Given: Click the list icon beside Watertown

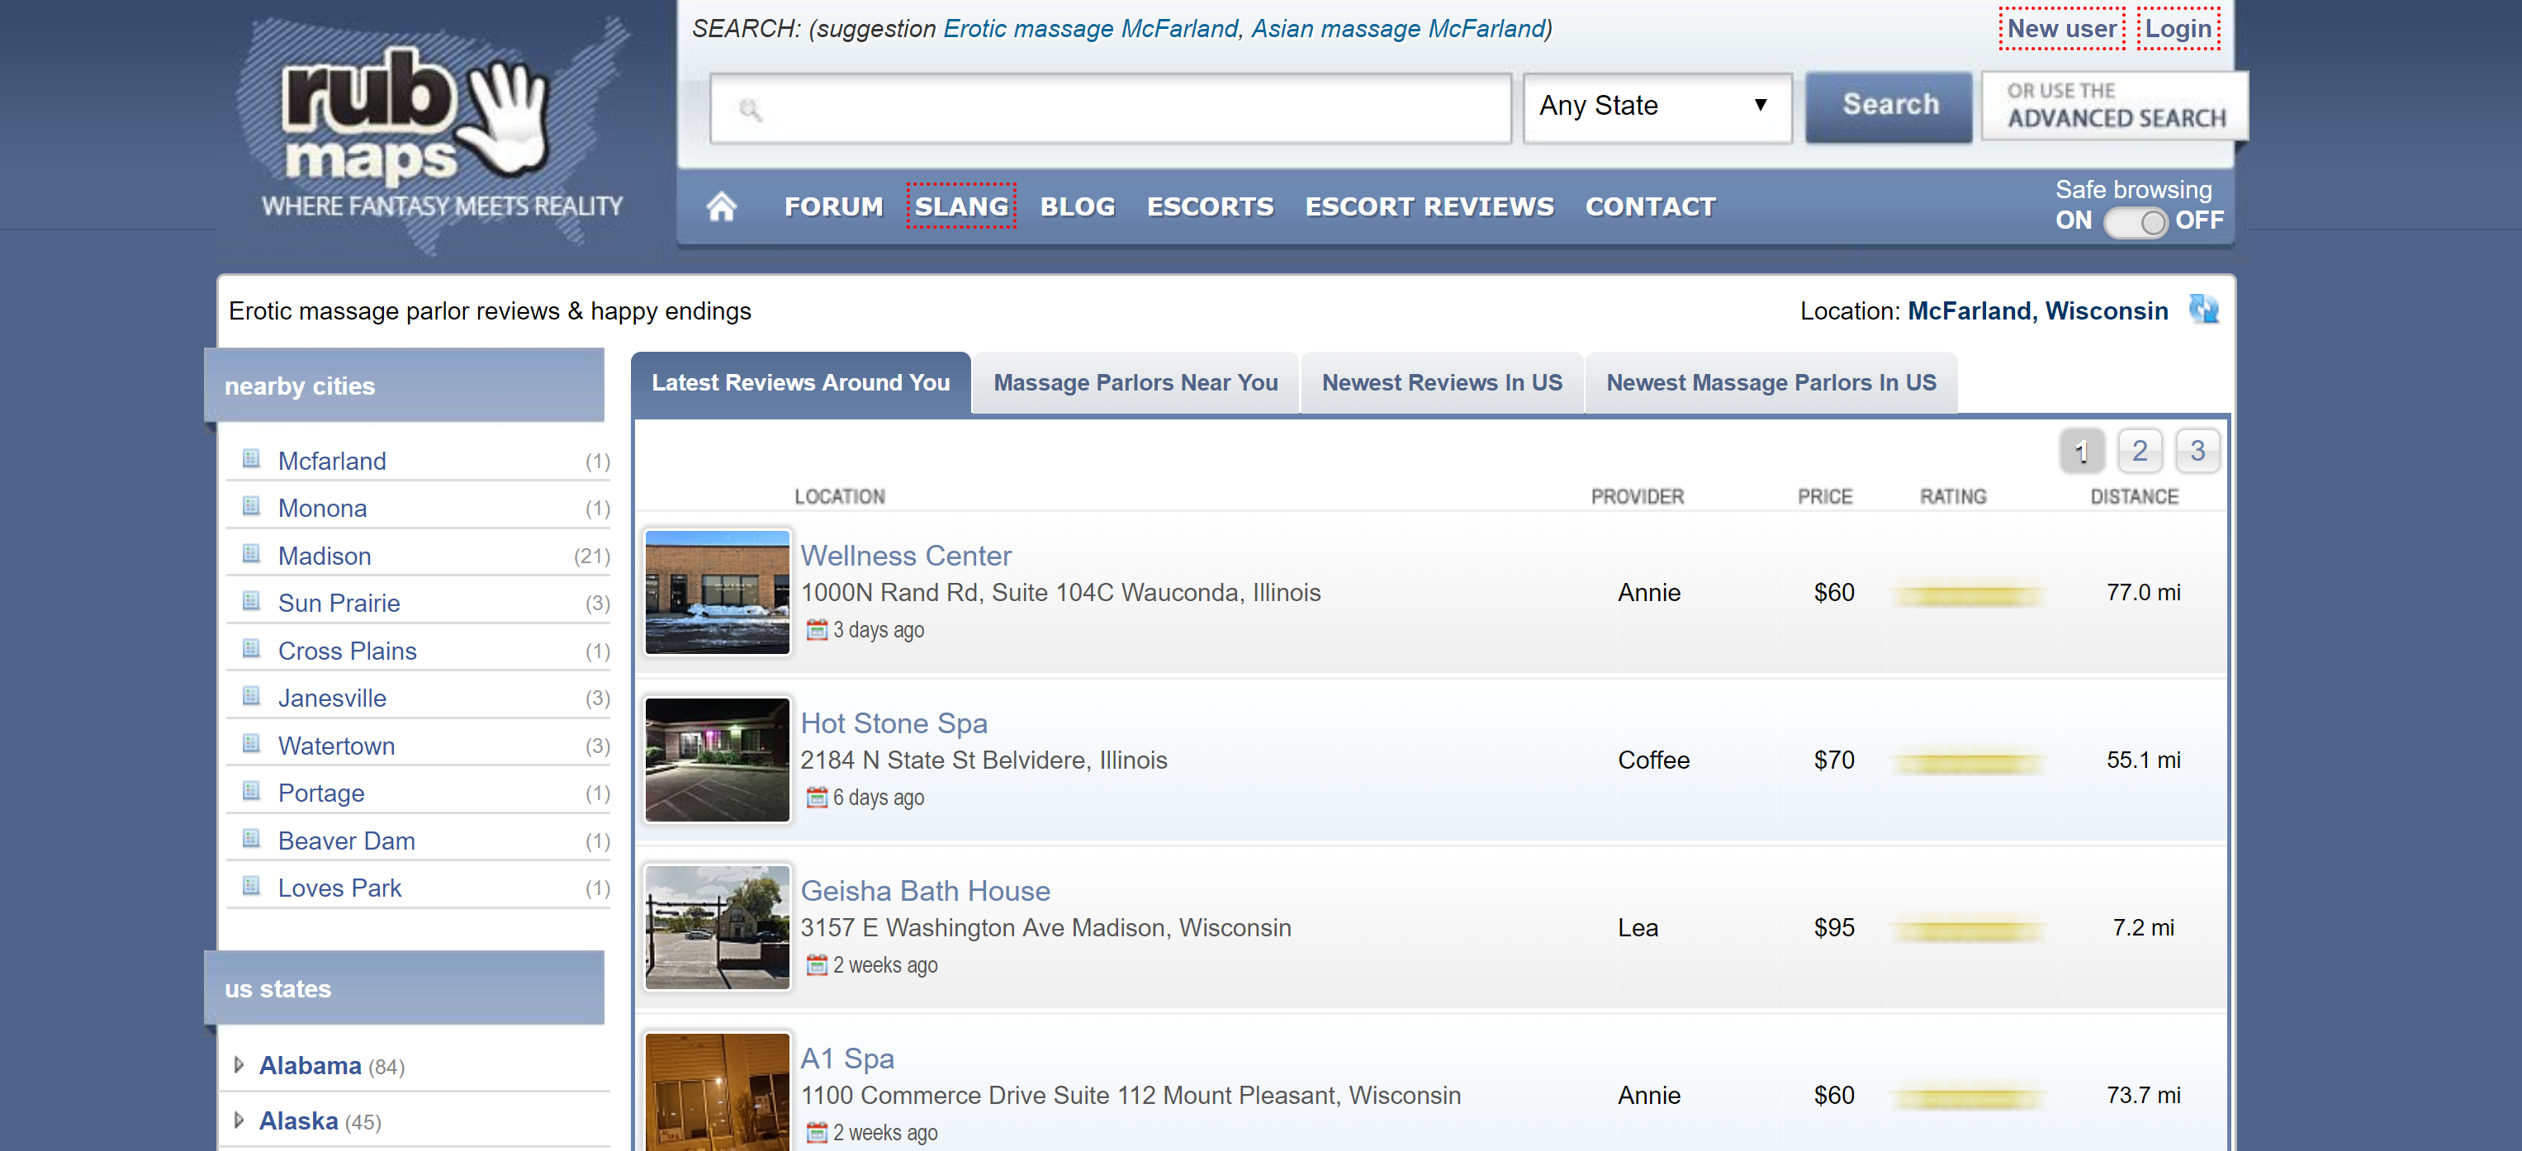Looking at the screenshot, I should click(252, 744).
